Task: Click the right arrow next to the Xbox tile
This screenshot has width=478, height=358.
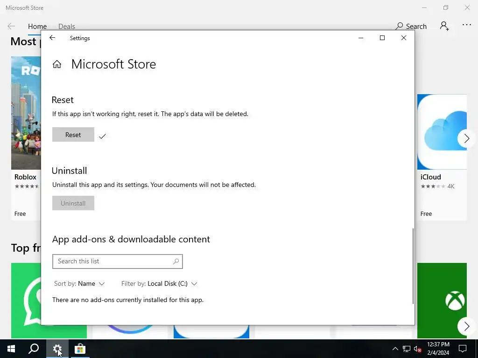Action: point(466,326)
